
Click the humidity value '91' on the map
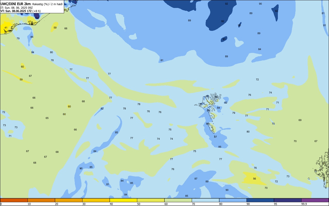tap(224, 39)
